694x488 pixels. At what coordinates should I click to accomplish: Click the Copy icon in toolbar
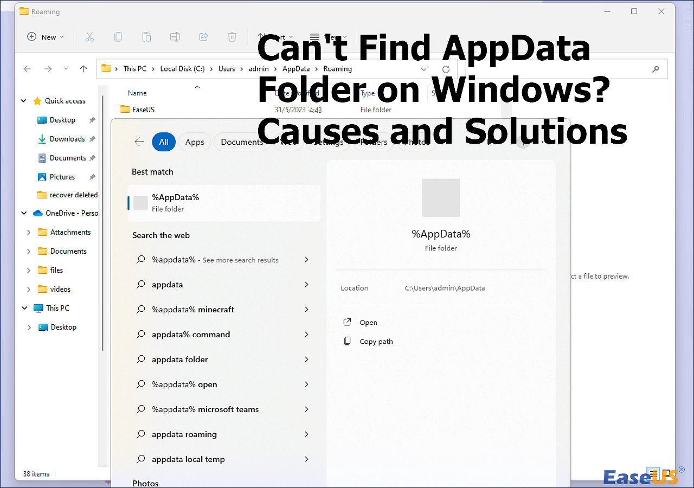118,37
